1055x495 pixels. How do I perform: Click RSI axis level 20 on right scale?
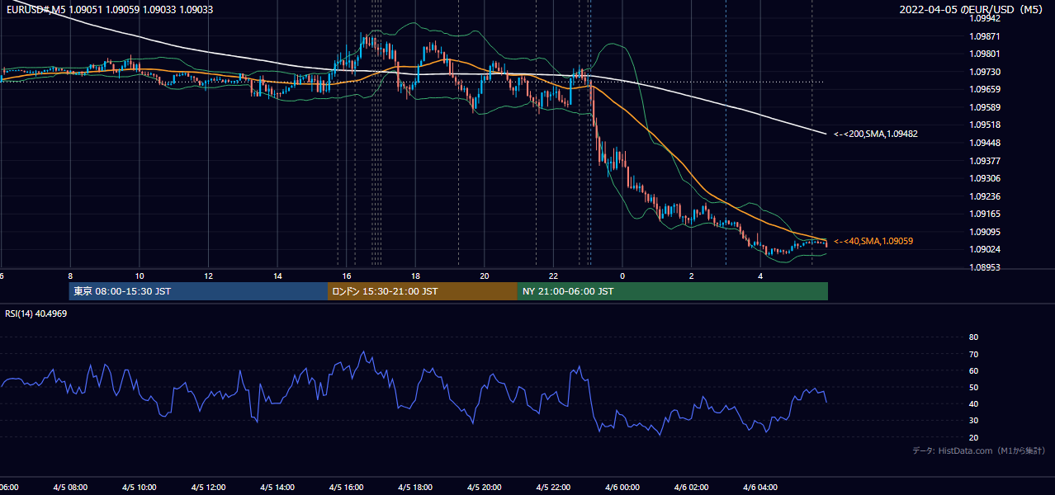(974, 437)
